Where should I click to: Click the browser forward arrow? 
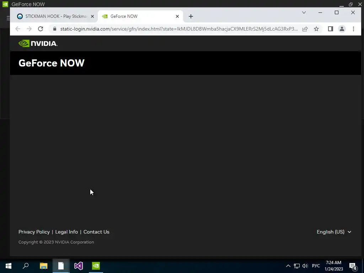(x=29, y=29)
